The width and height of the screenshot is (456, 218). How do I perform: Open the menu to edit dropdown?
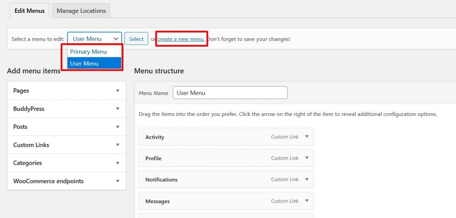pyautogui.click(x=94, y=39)
